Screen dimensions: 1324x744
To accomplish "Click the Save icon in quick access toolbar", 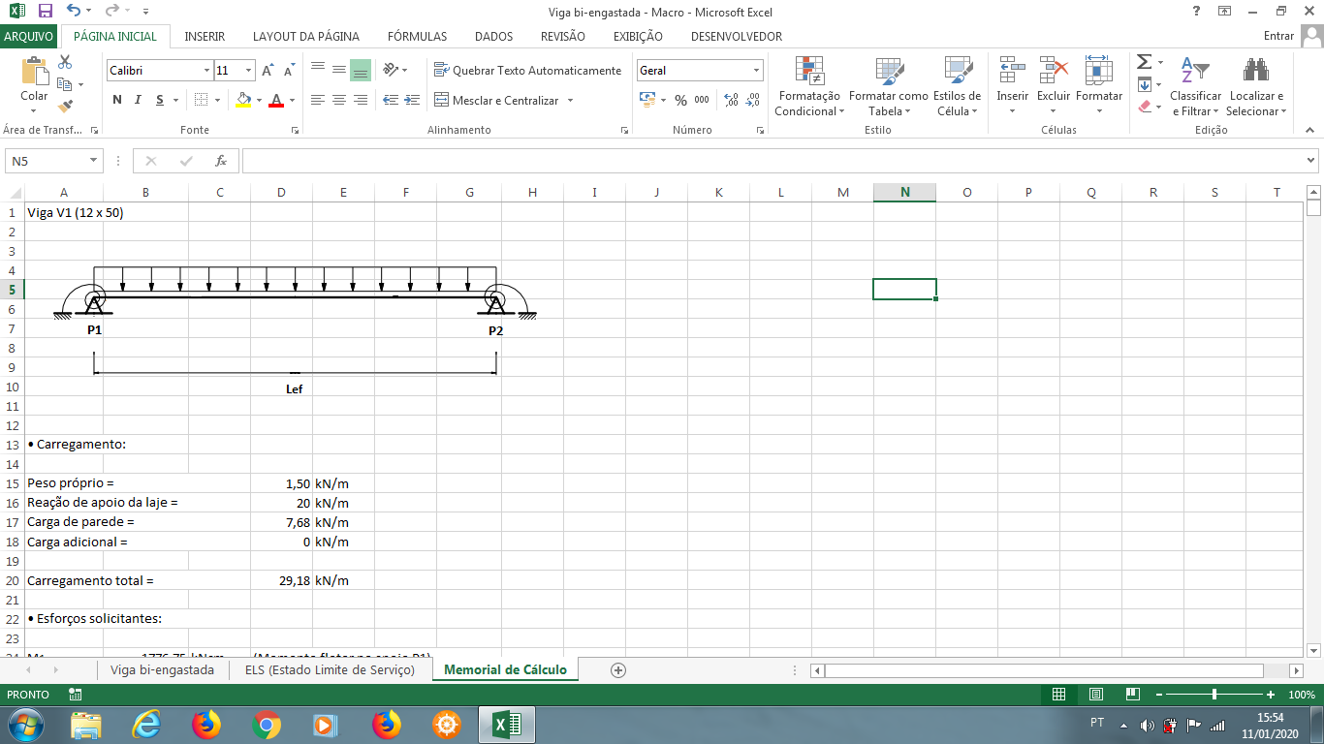I will (x=45, y=12).
